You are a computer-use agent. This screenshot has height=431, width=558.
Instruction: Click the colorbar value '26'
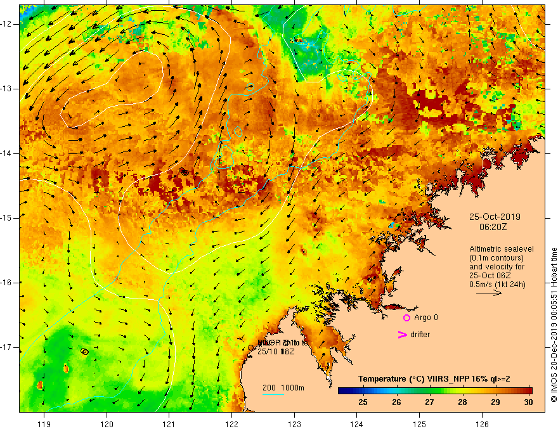[x=396, y=402]
